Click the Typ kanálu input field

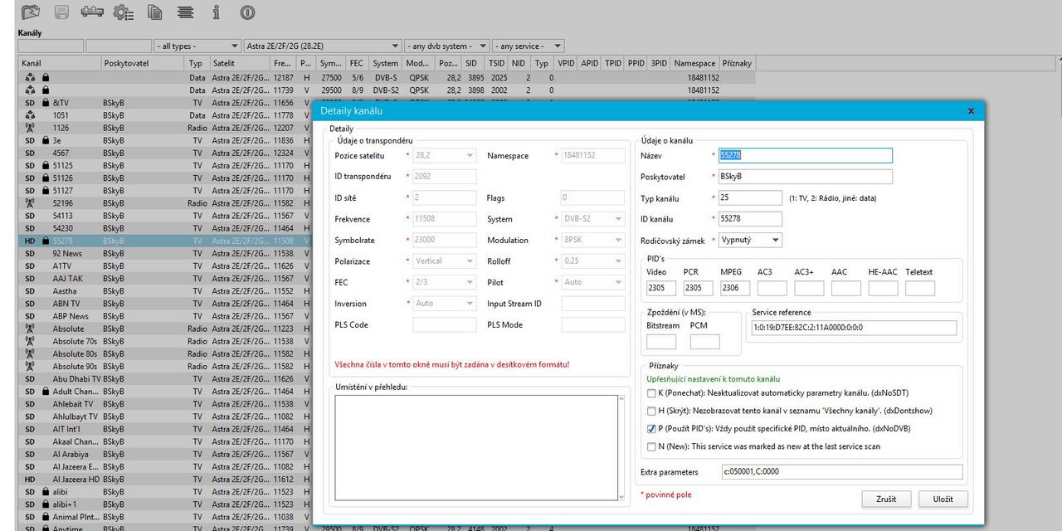pos(750,197)
